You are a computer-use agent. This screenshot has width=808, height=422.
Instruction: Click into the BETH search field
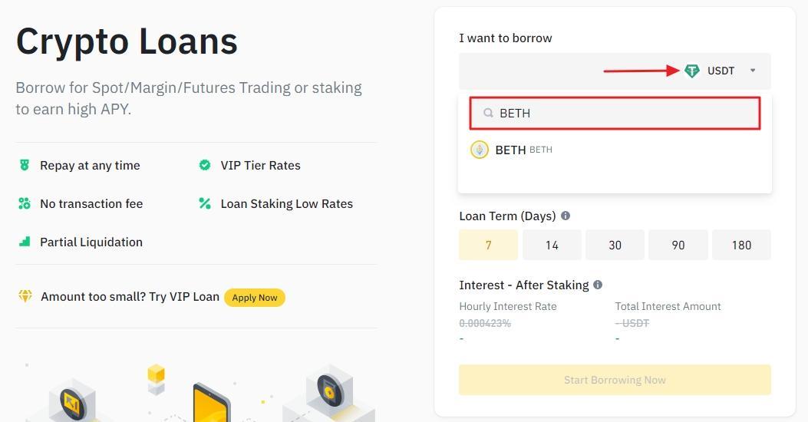pos(622,113)
